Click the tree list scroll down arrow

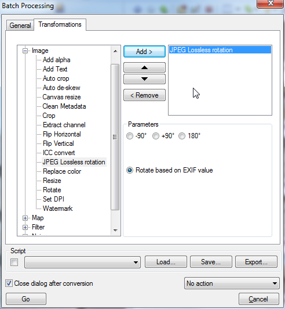click(x=115, y=230)
